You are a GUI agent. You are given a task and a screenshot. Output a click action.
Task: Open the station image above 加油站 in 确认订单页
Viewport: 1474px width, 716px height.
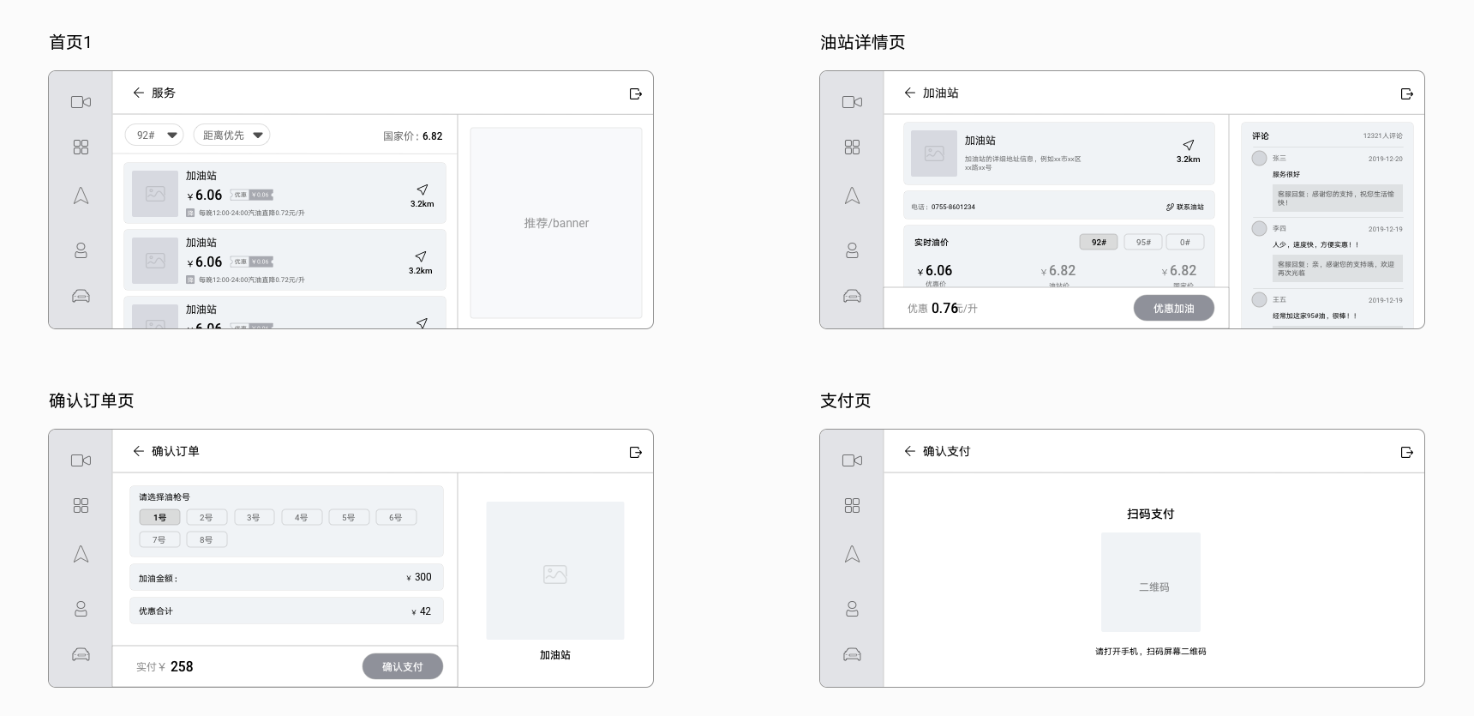coord(555,571)
